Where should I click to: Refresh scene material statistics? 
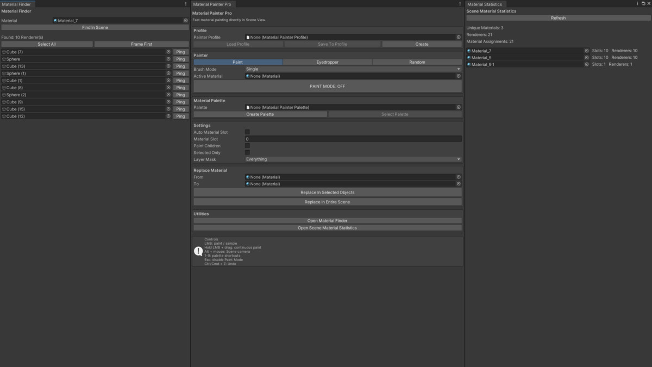558,18
